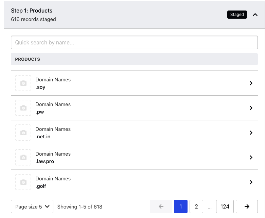
Task: Click the Staged status badge
Action: pos(237,15)
